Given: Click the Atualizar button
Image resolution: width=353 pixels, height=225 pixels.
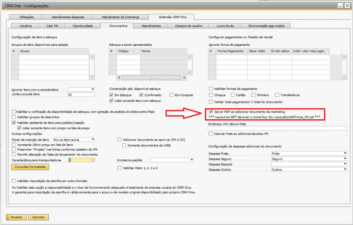Looking at the screenshot, I should [x=16, y=217].
